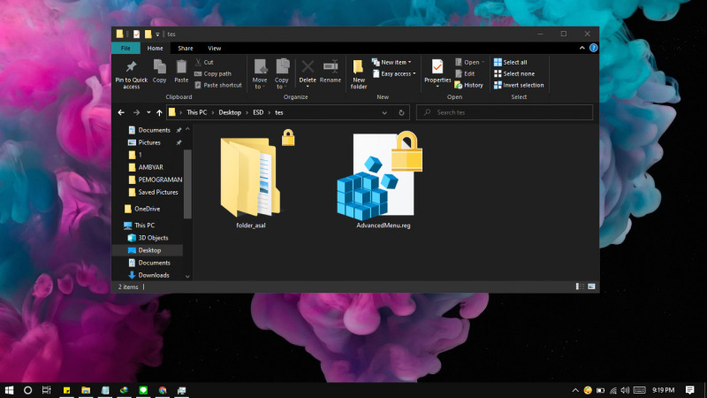
Task: Create a New folder
Action: (x=359, y=74)
